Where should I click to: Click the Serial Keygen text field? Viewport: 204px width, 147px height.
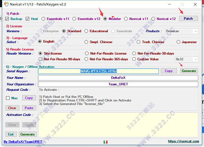tap(98, 71)
